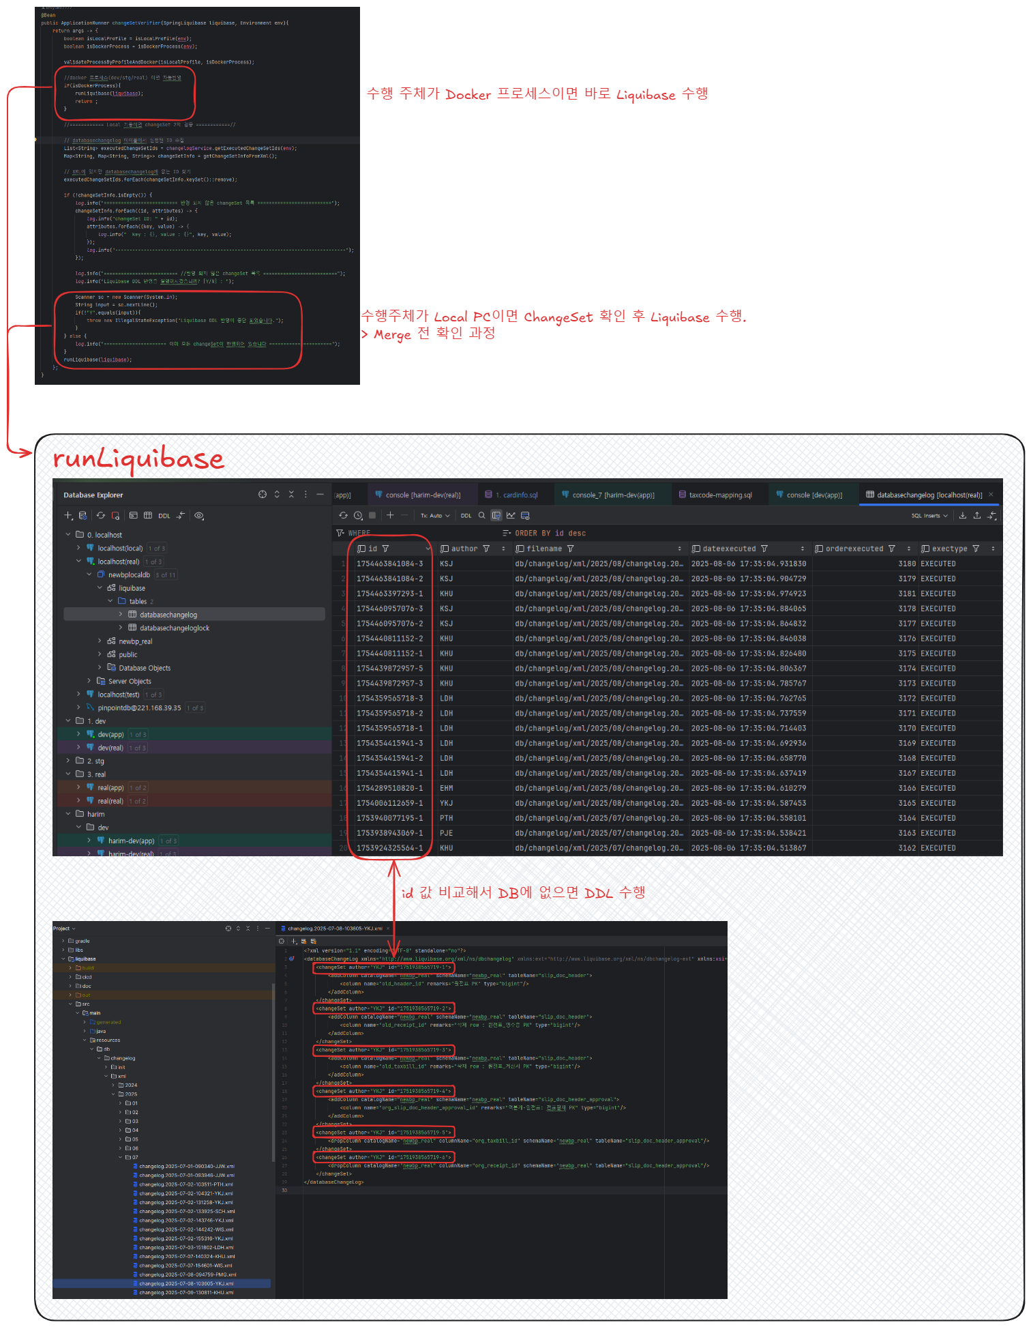This screenshot has height=1327, width=1031.
Task: Click the New (+) icon in Database Explorer
Action: click(x=69, y=516)
